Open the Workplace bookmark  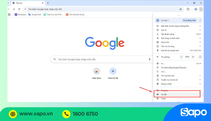coord(20,15)
